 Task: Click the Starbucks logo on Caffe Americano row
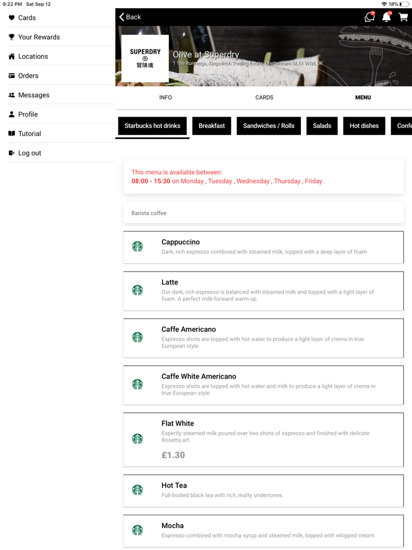pyautogui.click(x=138, y=337)
